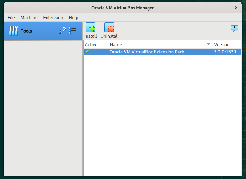Click the Name column header
Screen dimensions: 246x179
(x=152, y=44)
